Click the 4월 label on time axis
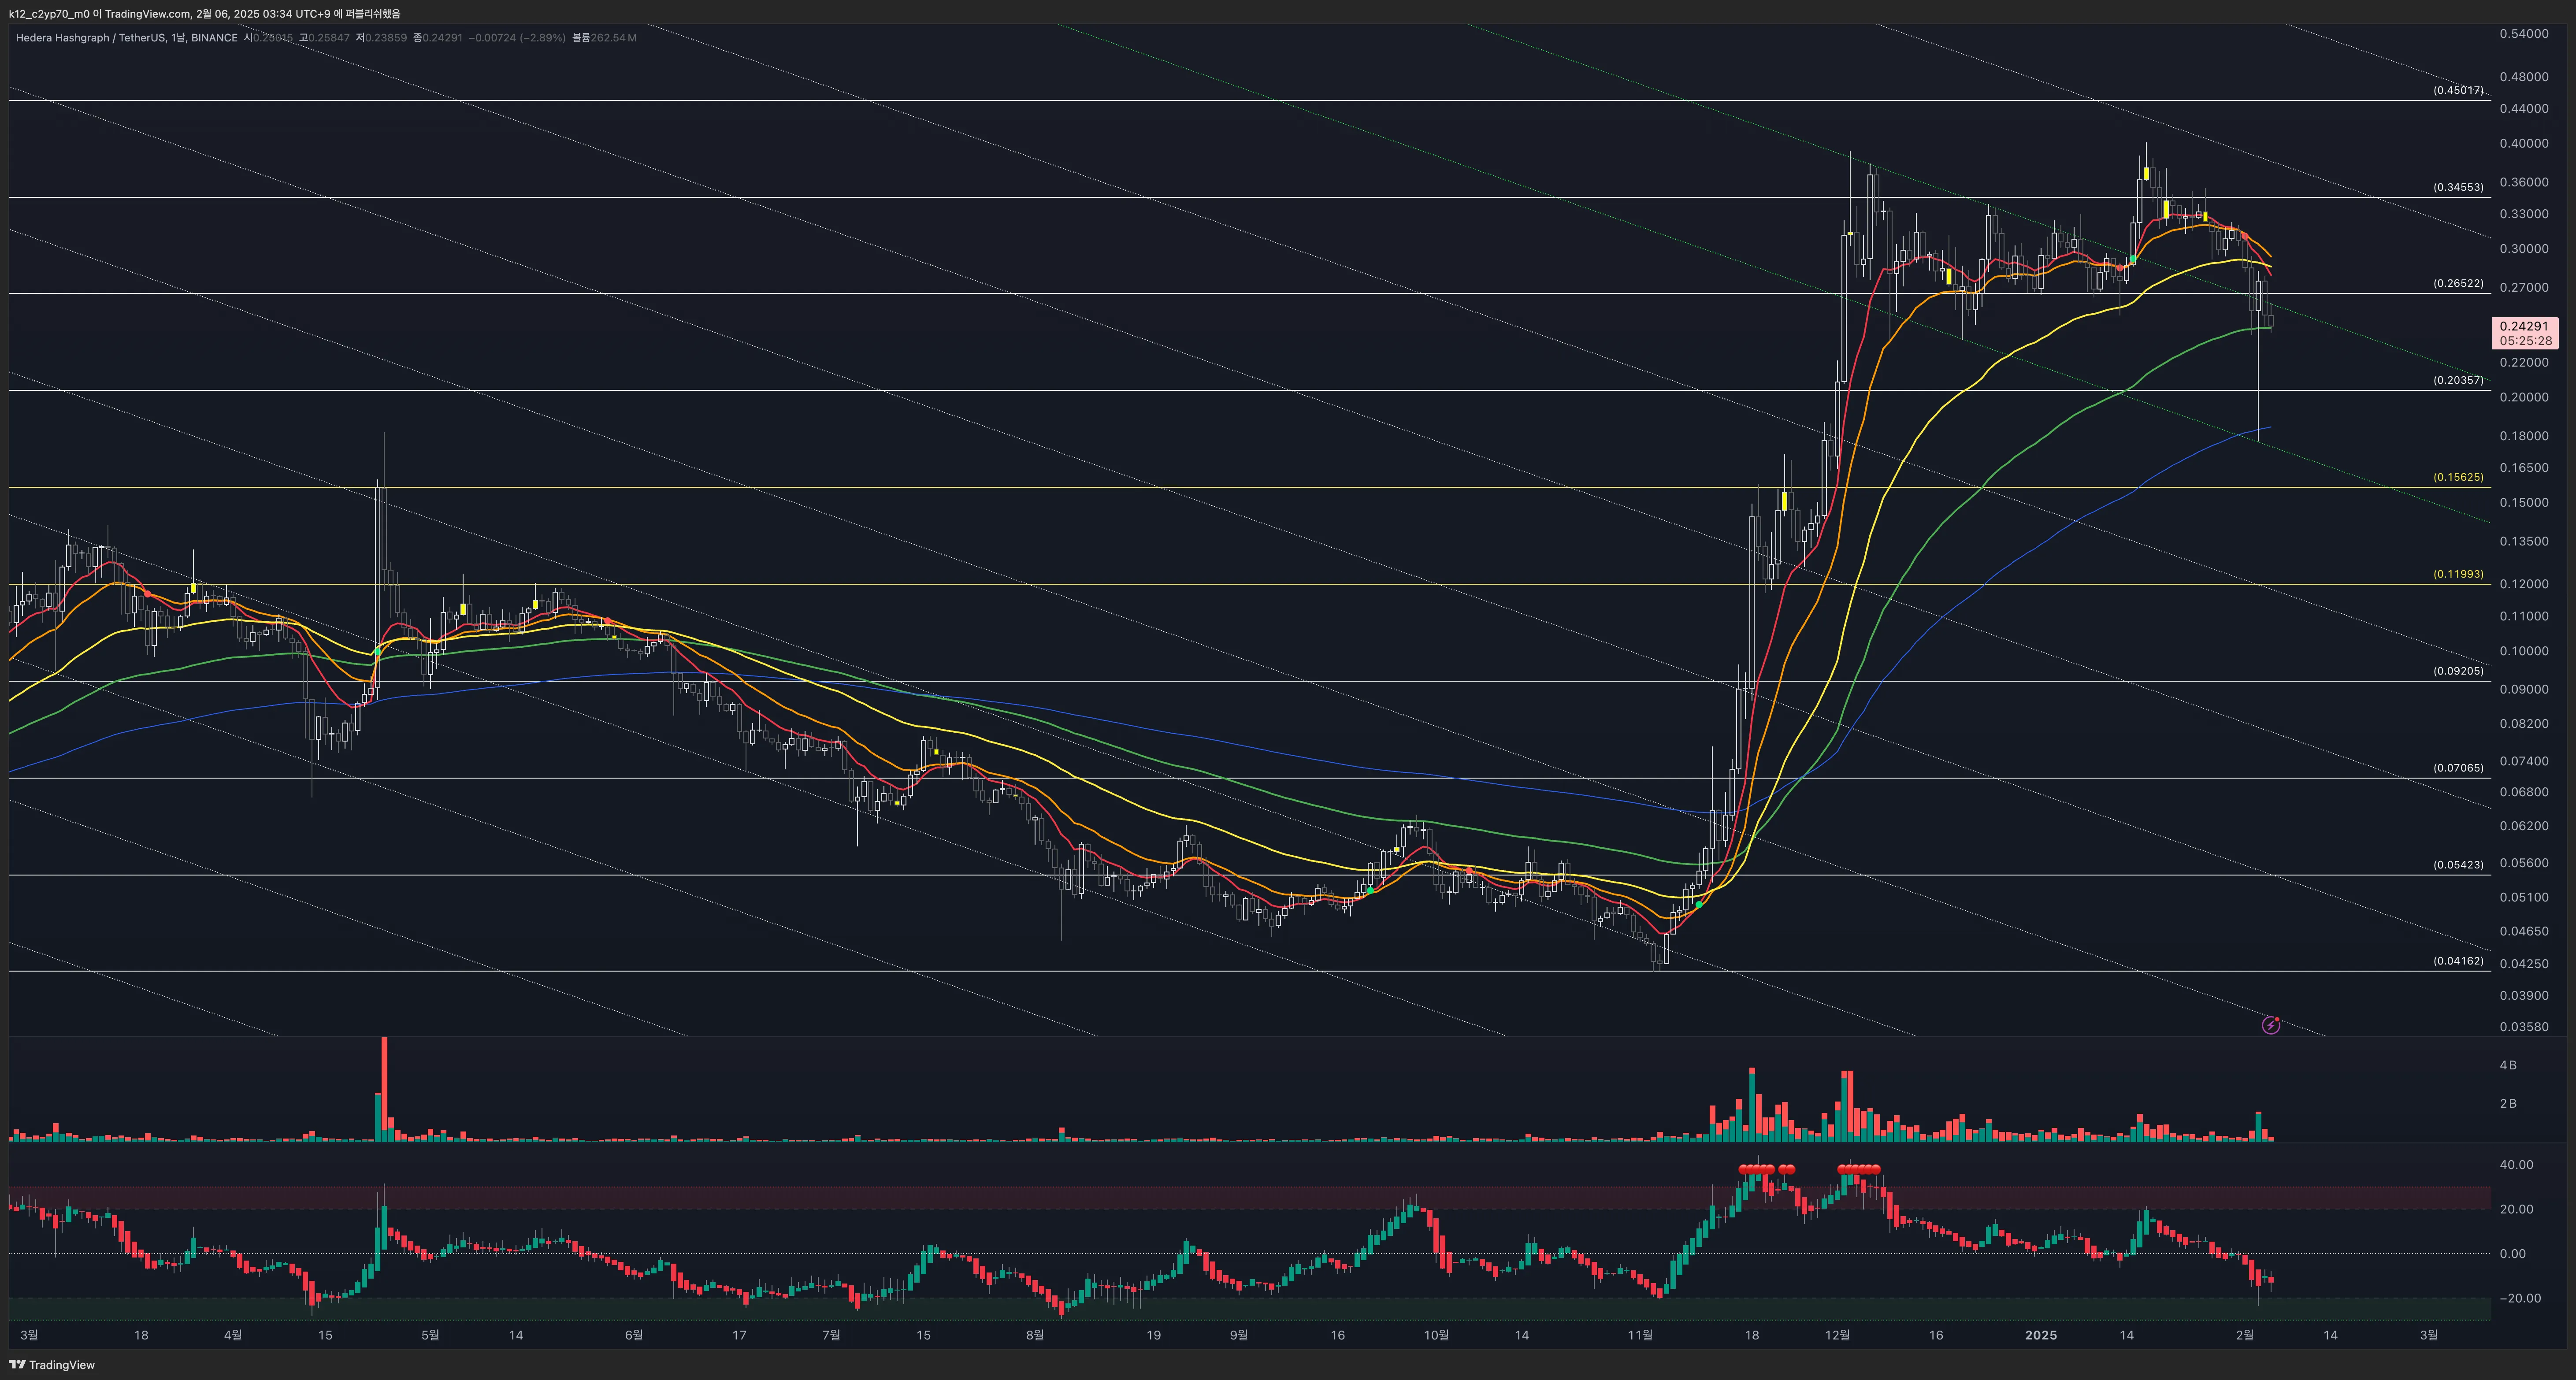The width and height of the screenshot is (2576, 1380). (232, 1336)
